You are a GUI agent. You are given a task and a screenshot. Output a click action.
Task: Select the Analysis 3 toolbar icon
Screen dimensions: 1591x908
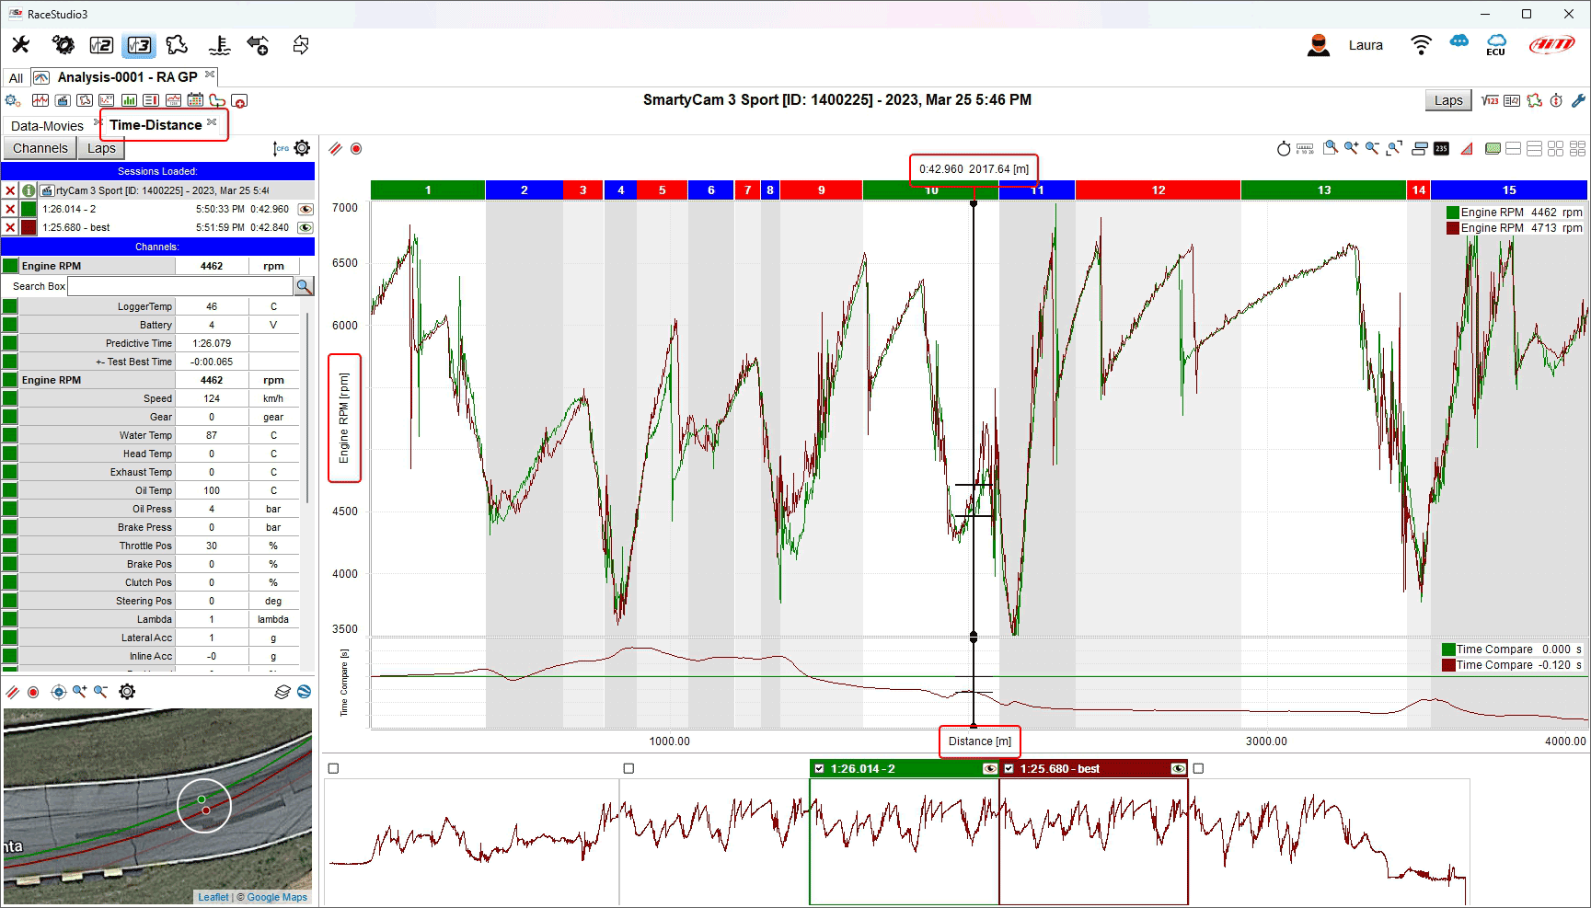(x=139, y=45)
